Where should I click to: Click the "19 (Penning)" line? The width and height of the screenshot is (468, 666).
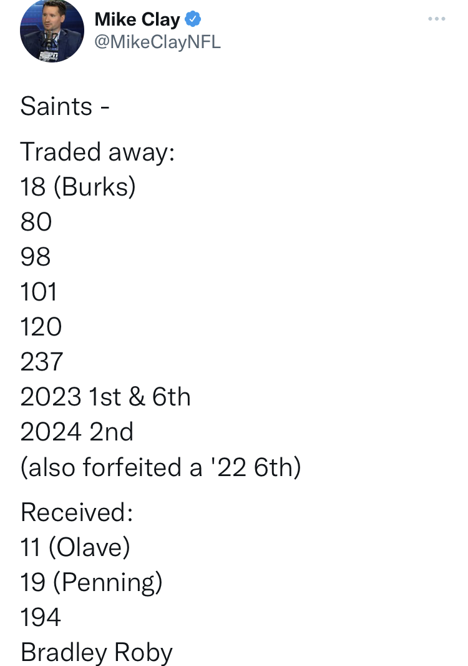[x=92, y=582]
